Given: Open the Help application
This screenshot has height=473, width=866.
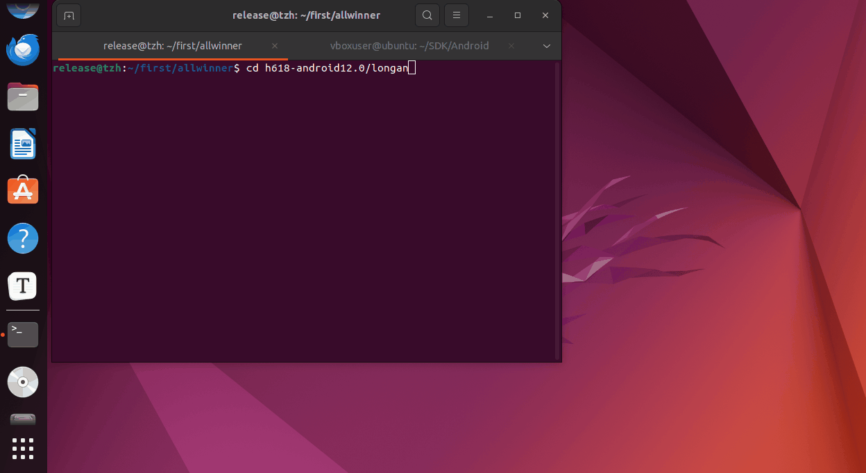Looking at the screenshot, I should pyautogui.click(x=23, y=238).
